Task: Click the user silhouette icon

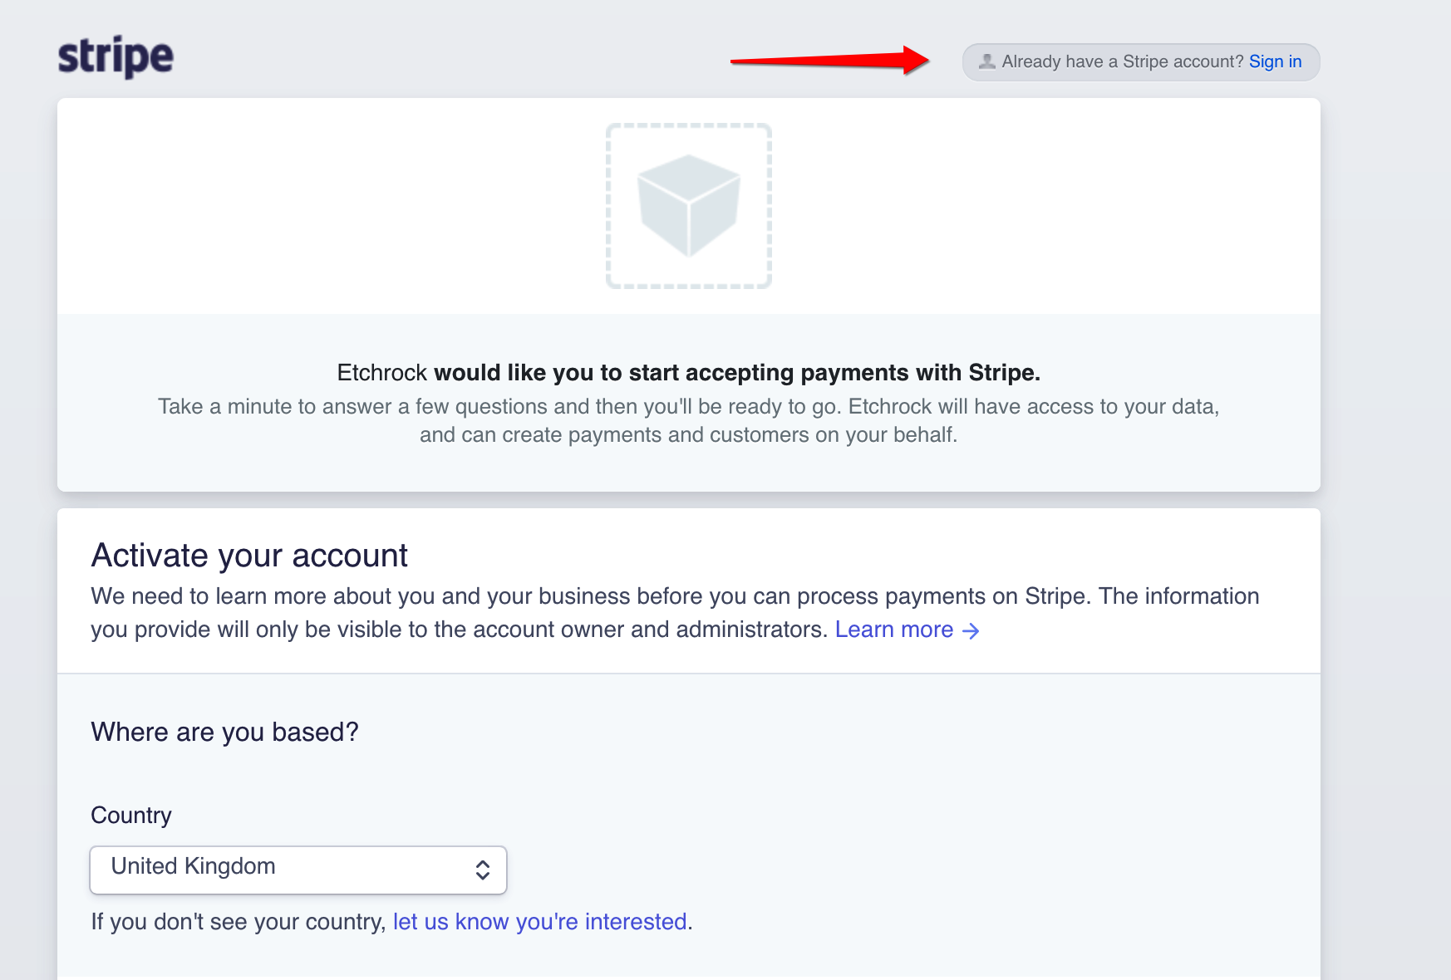Action: (x=986, y=61)
